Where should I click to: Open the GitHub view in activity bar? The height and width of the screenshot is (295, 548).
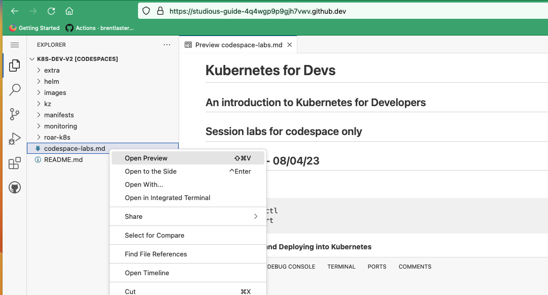point(14,188)
